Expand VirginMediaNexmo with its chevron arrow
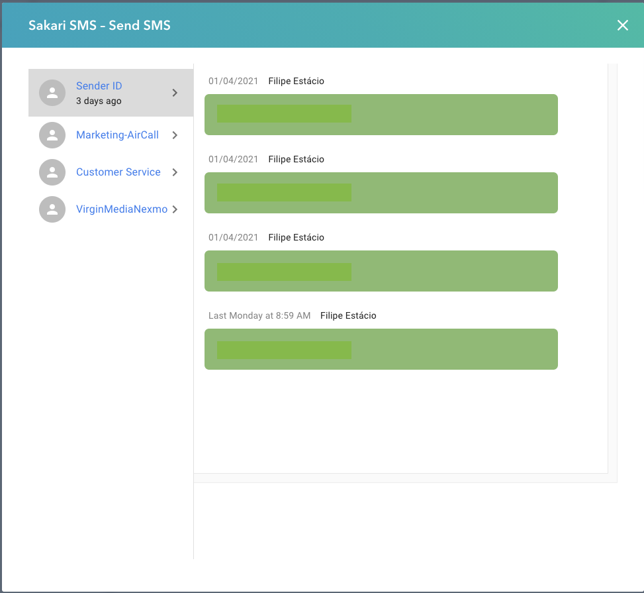 click(175, 209)
